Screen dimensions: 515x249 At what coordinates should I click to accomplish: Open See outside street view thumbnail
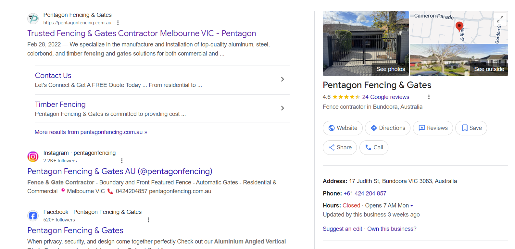(x=459, y=60)
